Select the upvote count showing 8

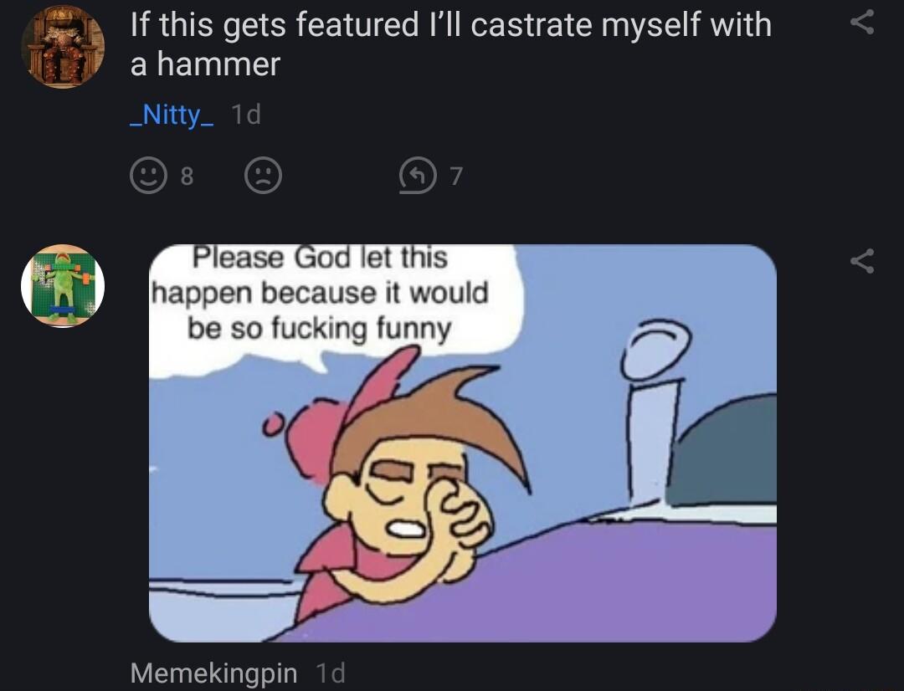[x=186, y=176]
